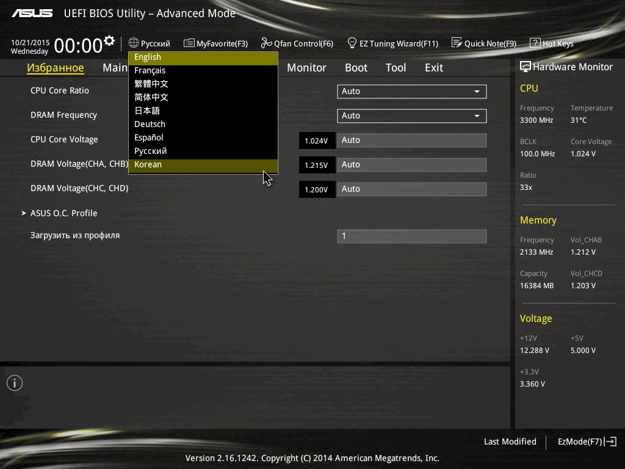Click the 3300 MHz CPU frequency value
This screenshot has width=625, height=469.
536,120
